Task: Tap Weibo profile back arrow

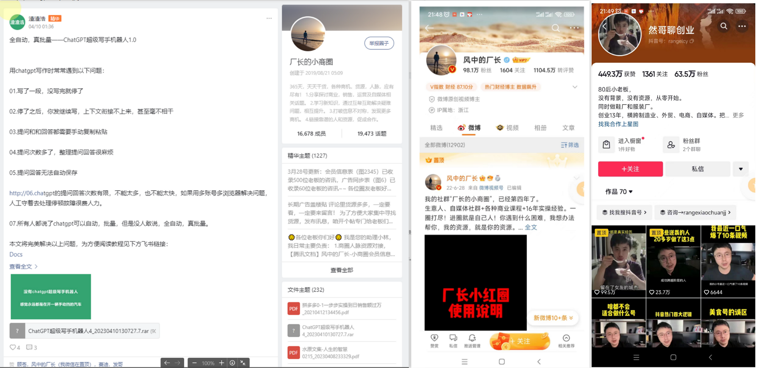Action: tap(429, 28)
